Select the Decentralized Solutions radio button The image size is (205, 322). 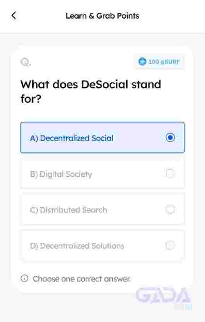(x=170, y=245)
